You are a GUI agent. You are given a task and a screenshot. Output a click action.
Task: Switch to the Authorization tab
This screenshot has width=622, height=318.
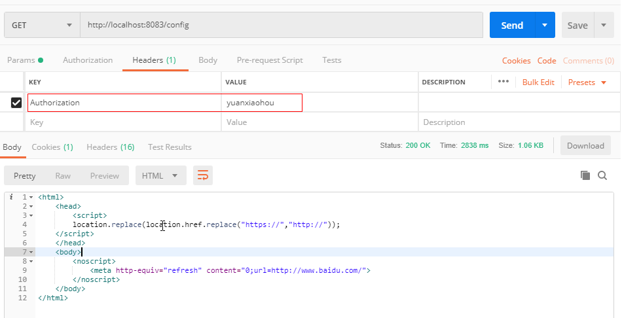(x=88, y=60)
